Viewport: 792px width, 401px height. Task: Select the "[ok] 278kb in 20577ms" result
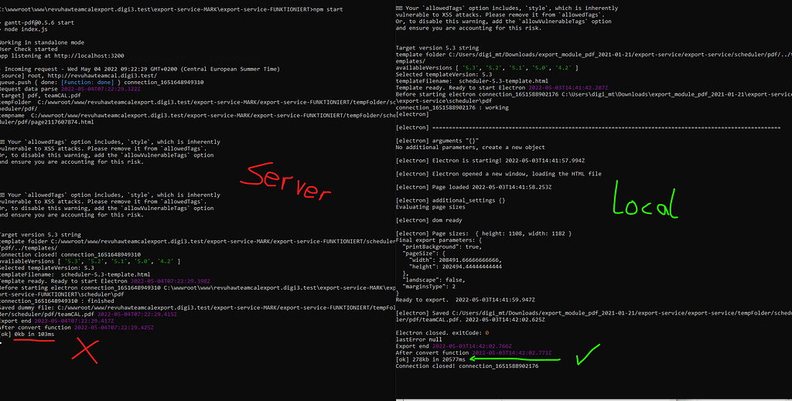pos(430,359)
